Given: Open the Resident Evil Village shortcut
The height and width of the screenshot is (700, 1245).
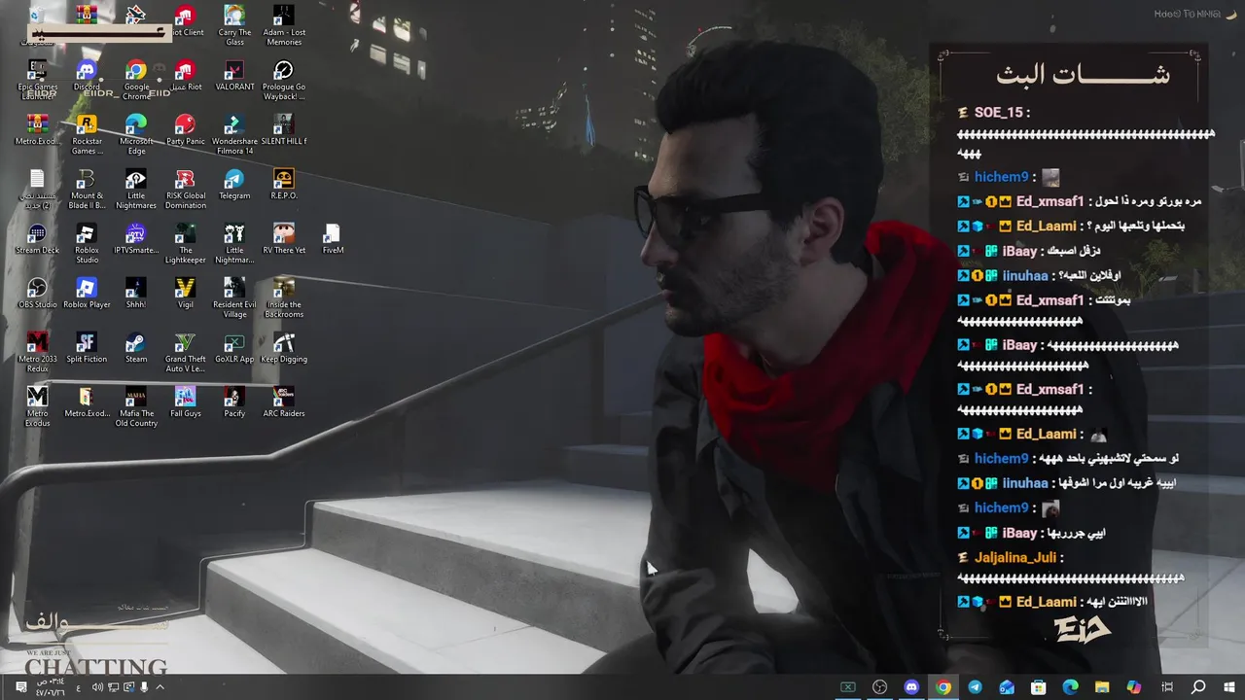Looking at the screenshot, I should [x=234, y=297].
